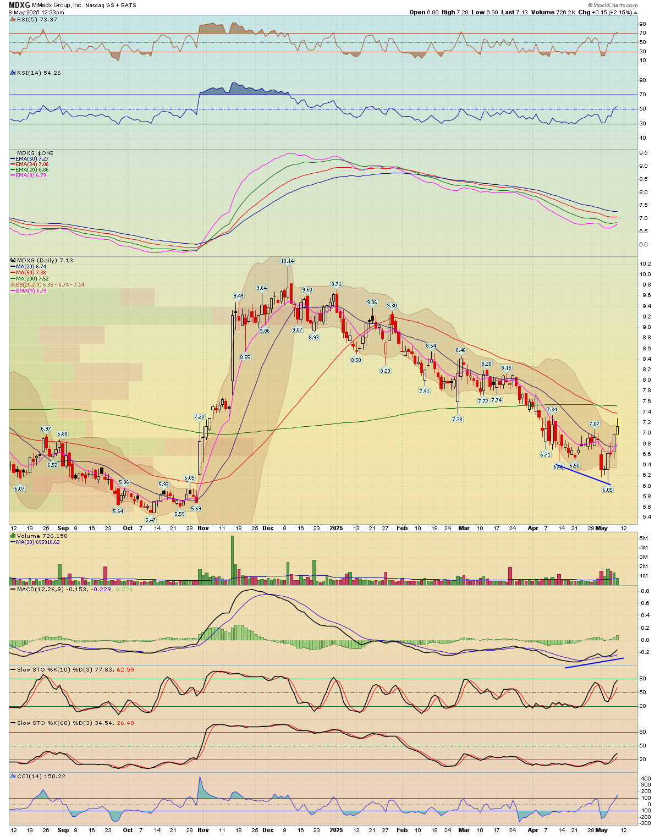Click the RSI(5) area indicator icon
This screenshot has height=836, width=660.
(13, 19)
